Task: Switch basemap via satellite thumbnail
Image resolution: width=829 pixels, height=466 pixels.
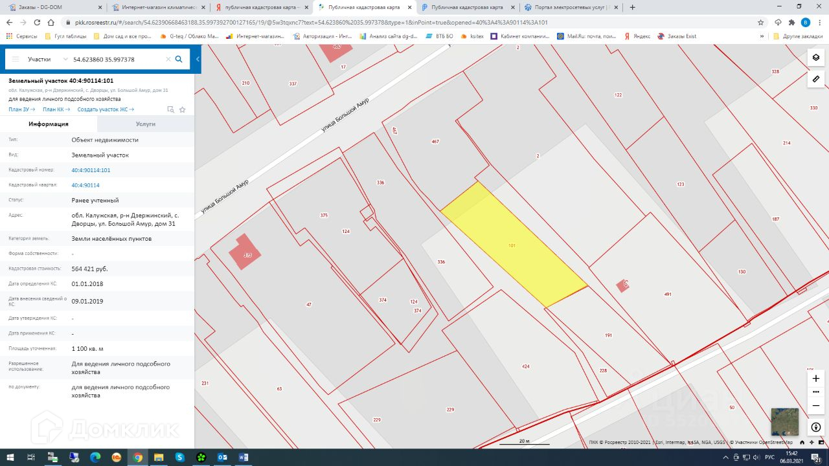Action: tap(784, 422)
